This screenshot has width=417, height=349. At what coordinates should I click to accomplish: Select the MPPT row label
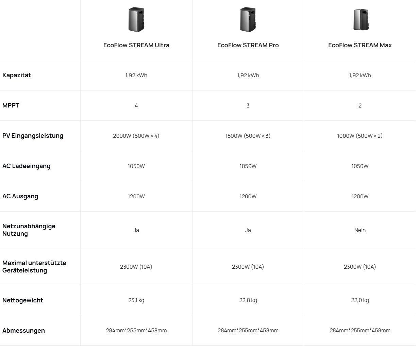pyautogui.click(x=11, y=105)
